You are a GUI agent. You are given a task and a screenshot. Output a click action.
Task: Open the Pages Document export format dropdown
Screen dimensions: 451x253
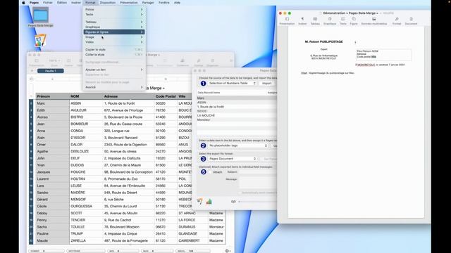pyautogui.click(x=232, y=159)
